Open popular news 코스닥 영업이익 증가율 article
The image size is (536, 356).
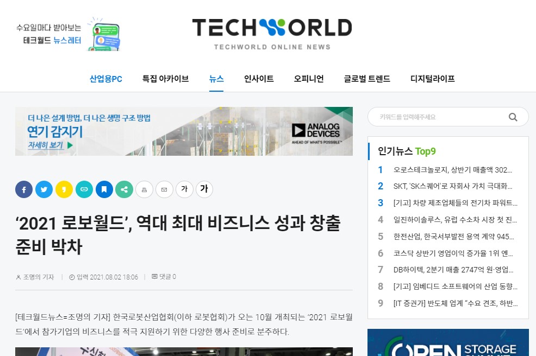coord(453,253)
